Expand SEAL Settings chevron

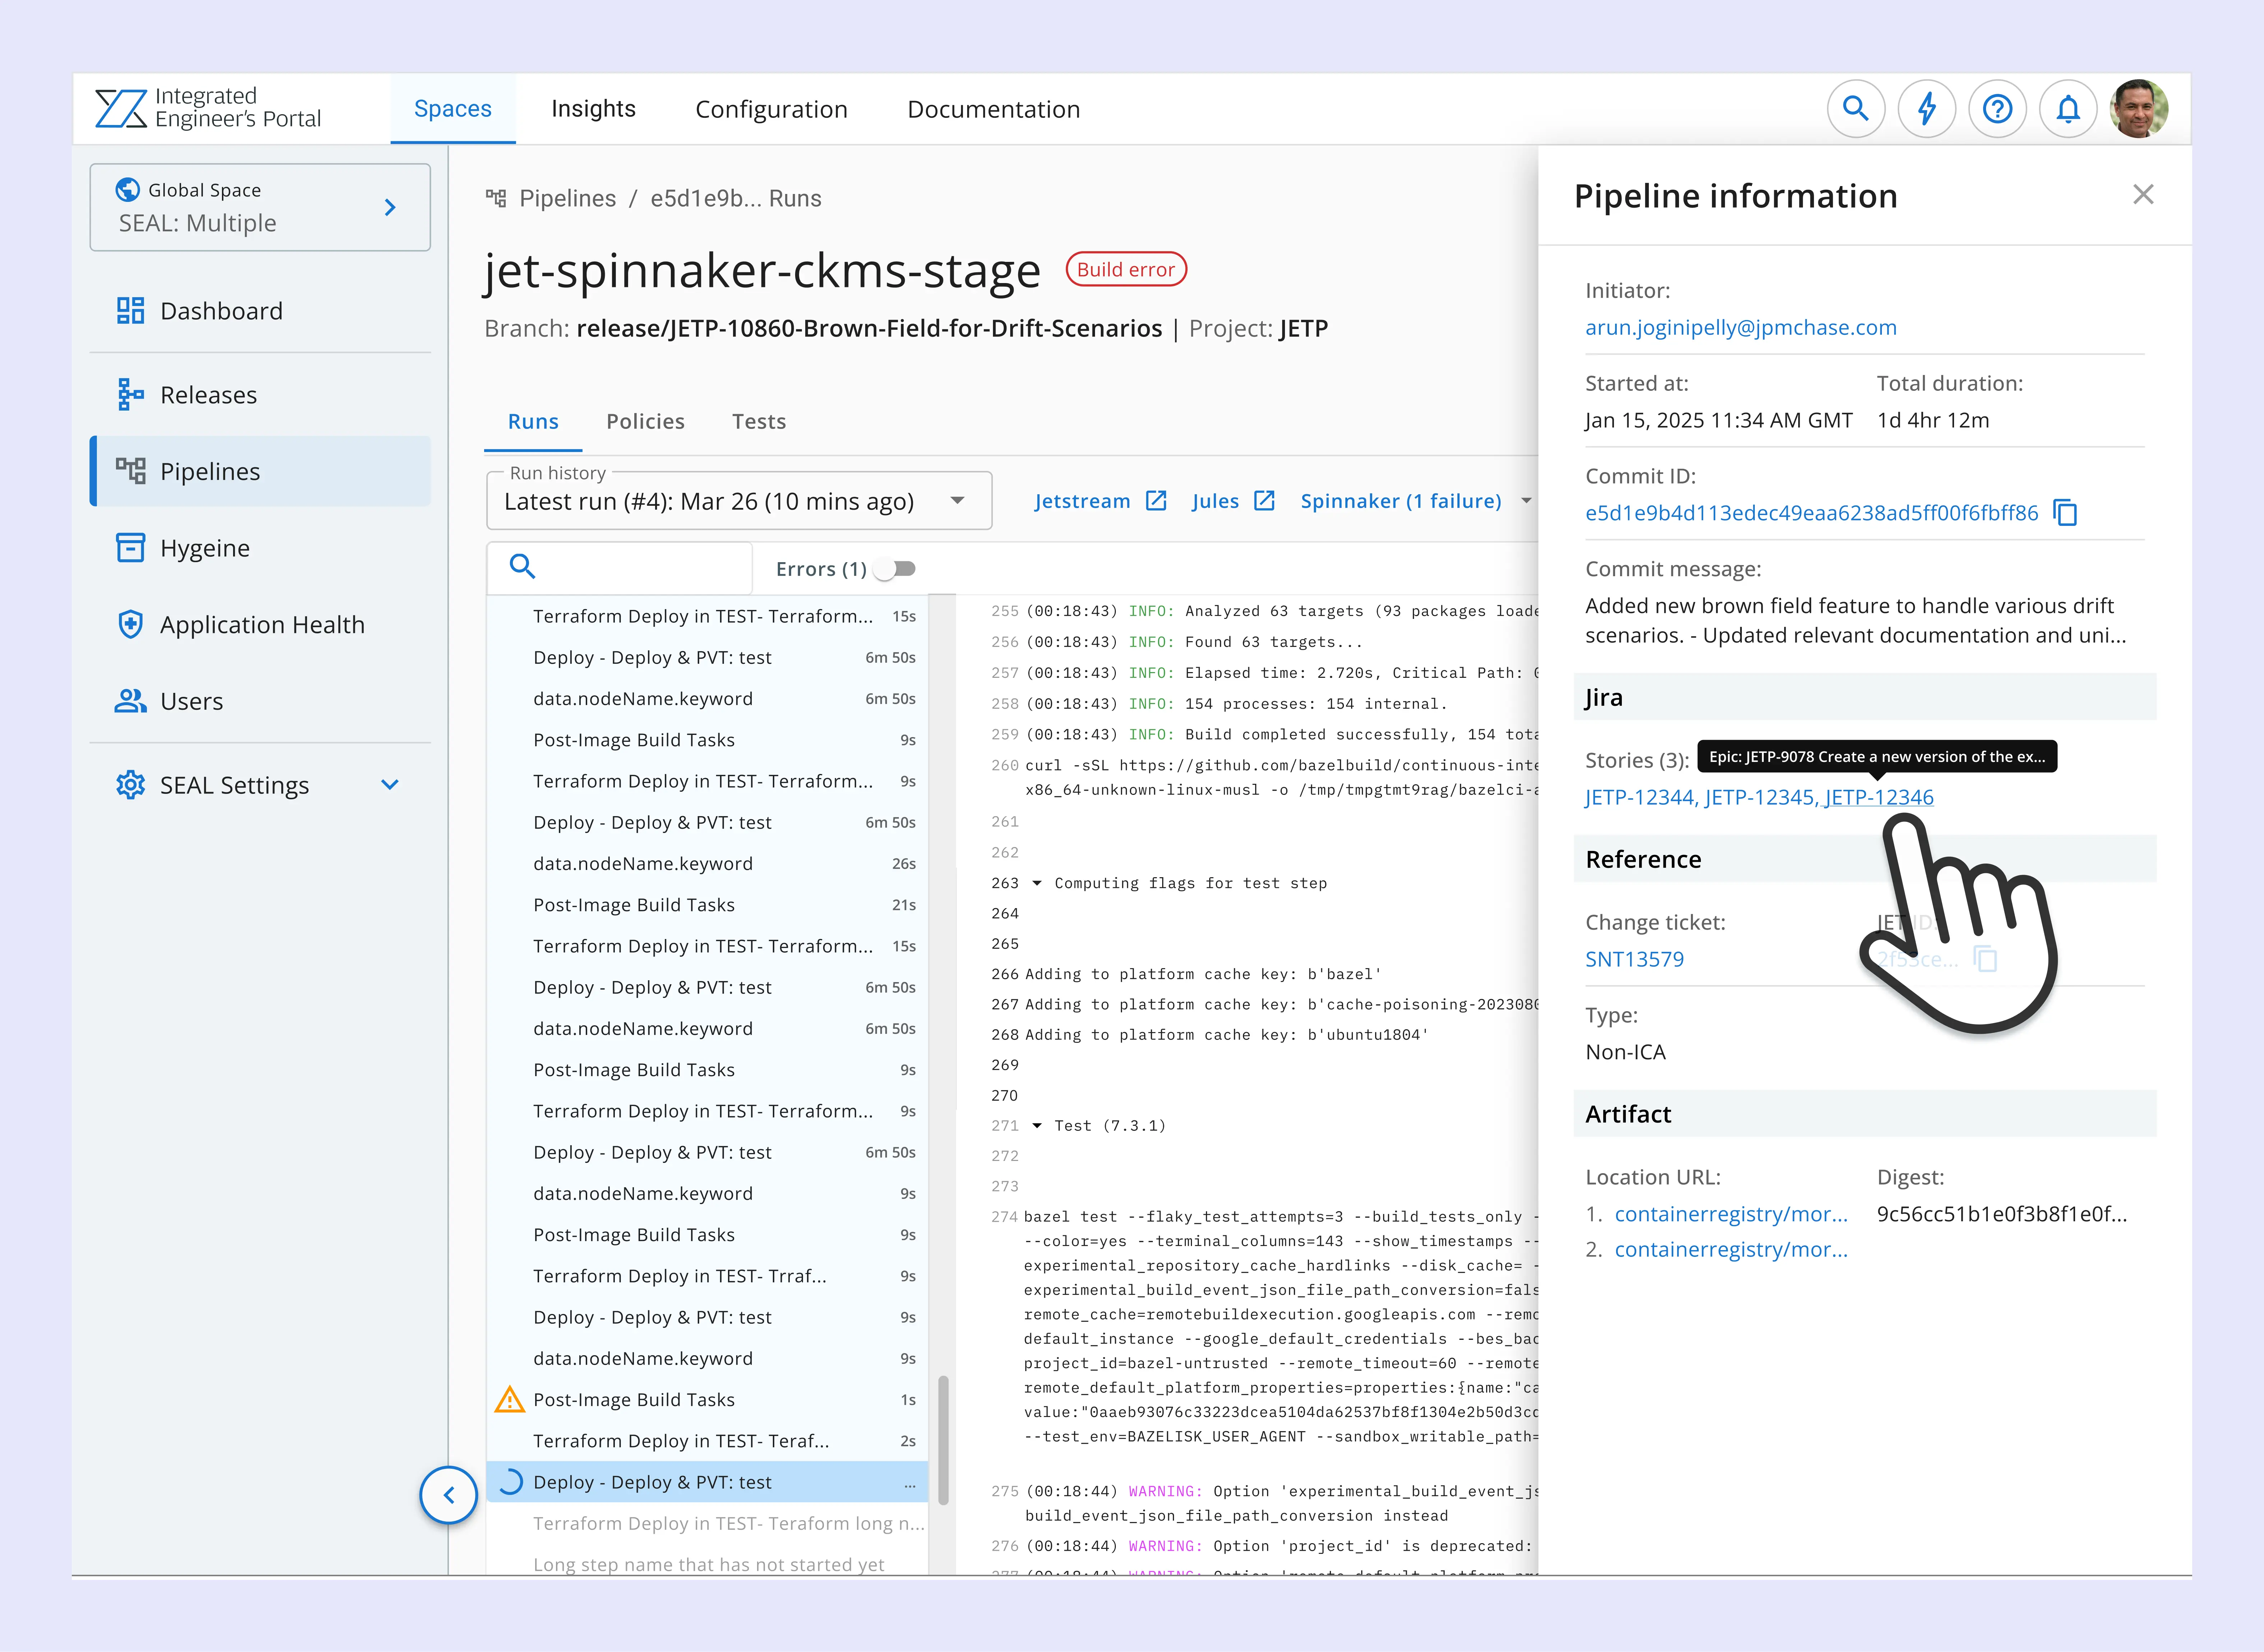(x=390, y=785)
